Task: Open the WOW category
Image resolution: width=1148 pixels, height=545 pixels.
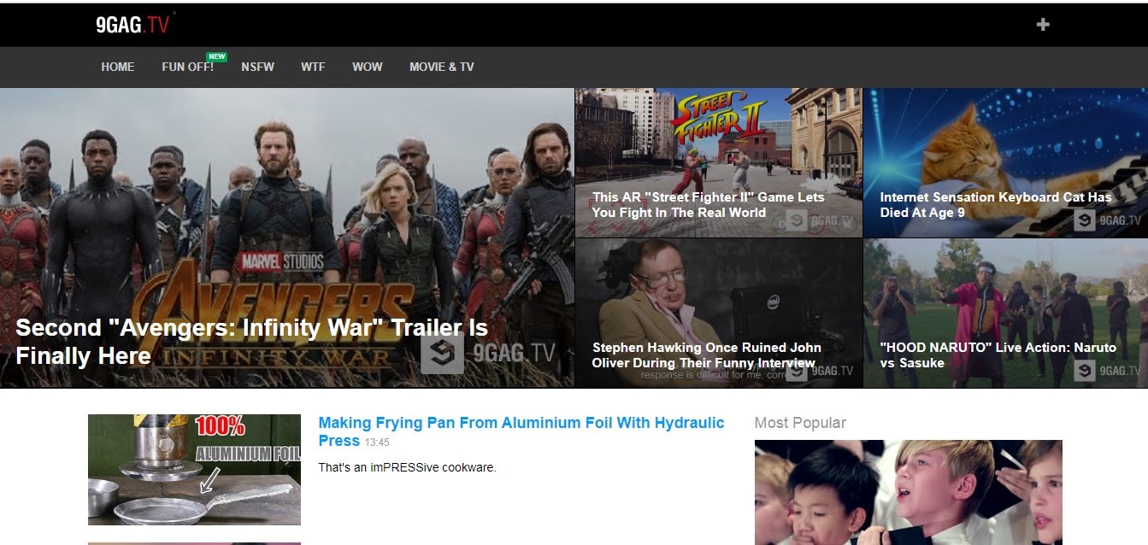Action: click(368, 67)
